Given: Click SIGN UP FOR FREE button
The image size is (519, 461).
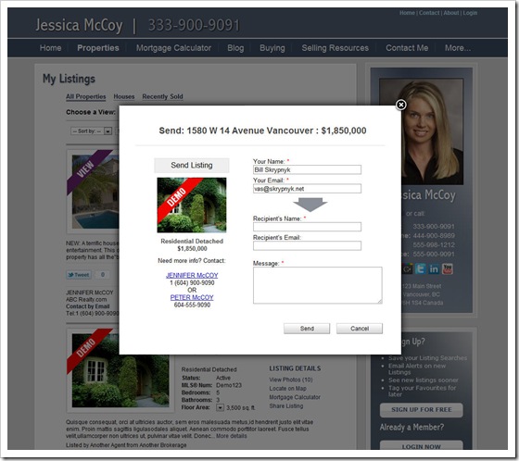Looking at the screenshot, I should (x=422, y=410).
